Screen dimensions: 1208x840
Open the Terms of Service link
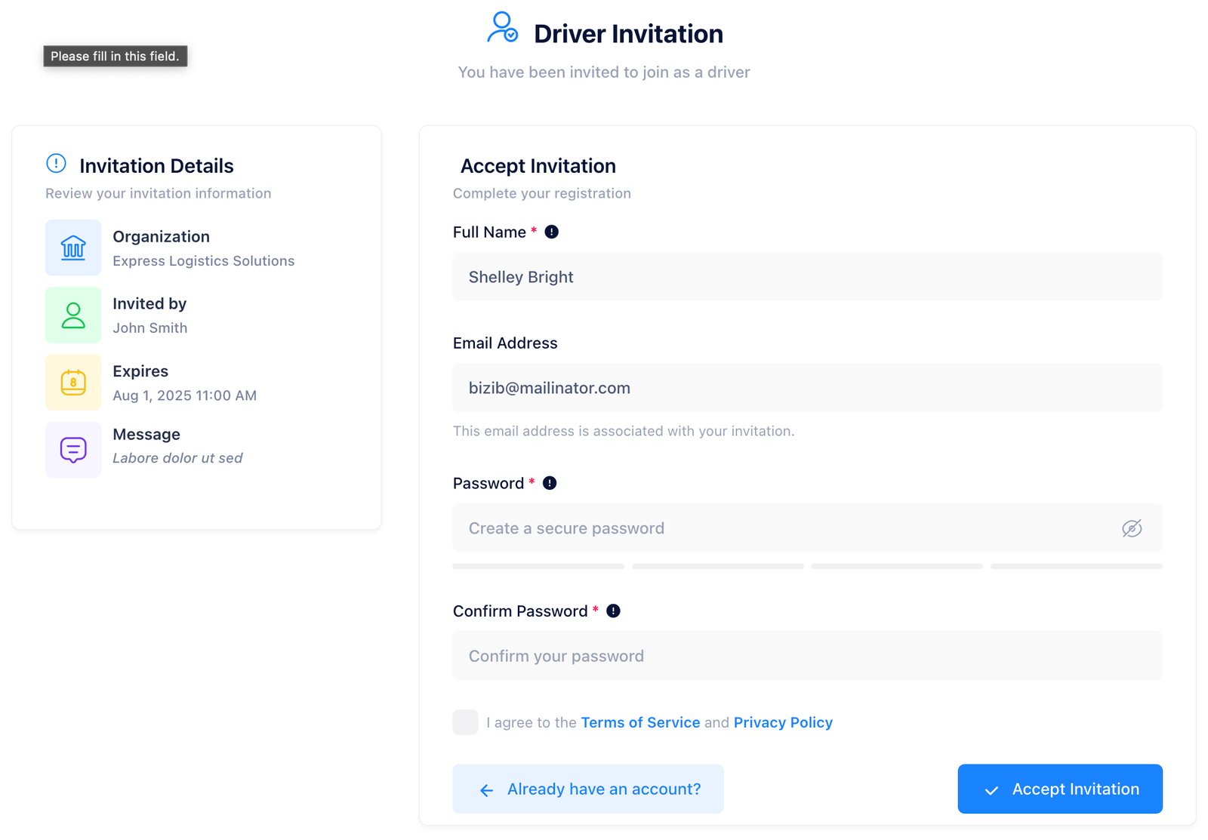point(639,722)
